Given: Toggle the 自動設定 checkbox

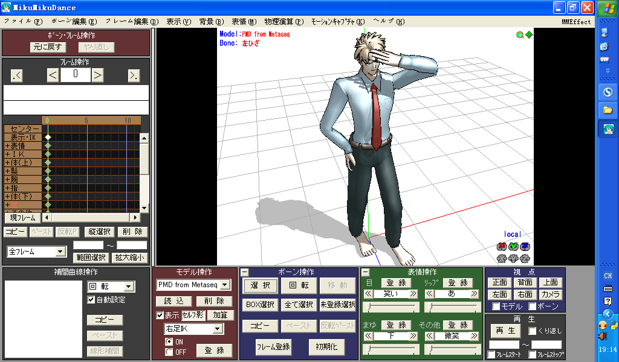Looking at the screenshot, I should point(91,300).
